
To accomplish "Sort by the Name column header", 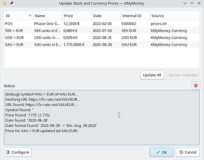I will click(x=48, y=16).
